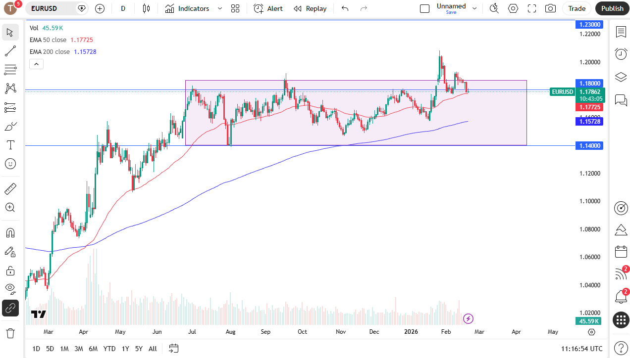Open the notifications bell
The image size is (630, 358).
click(x=621, y=297)
